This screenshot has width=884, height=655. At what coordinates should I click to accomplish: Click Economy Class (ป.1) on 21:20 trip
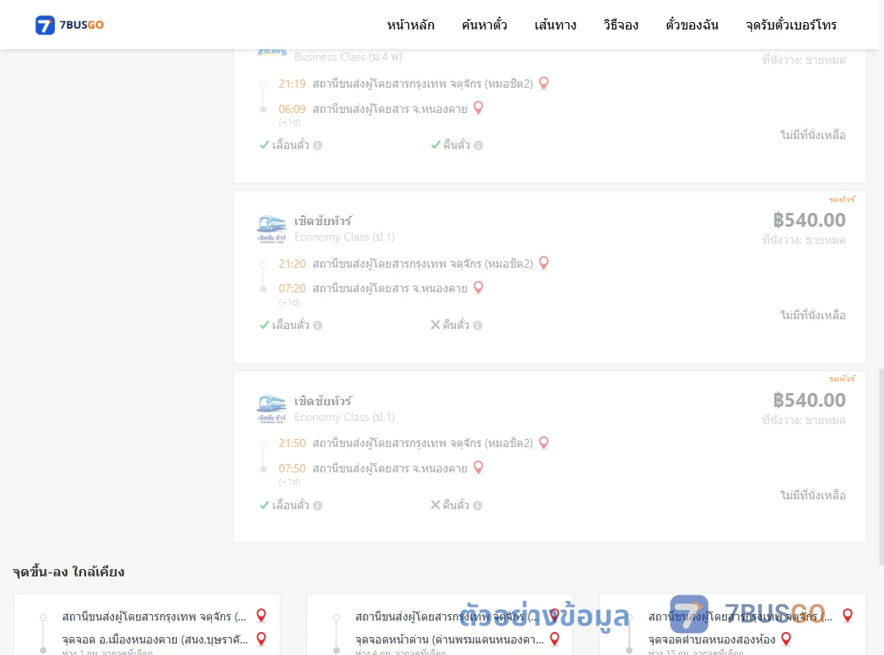tap(345, 237)
